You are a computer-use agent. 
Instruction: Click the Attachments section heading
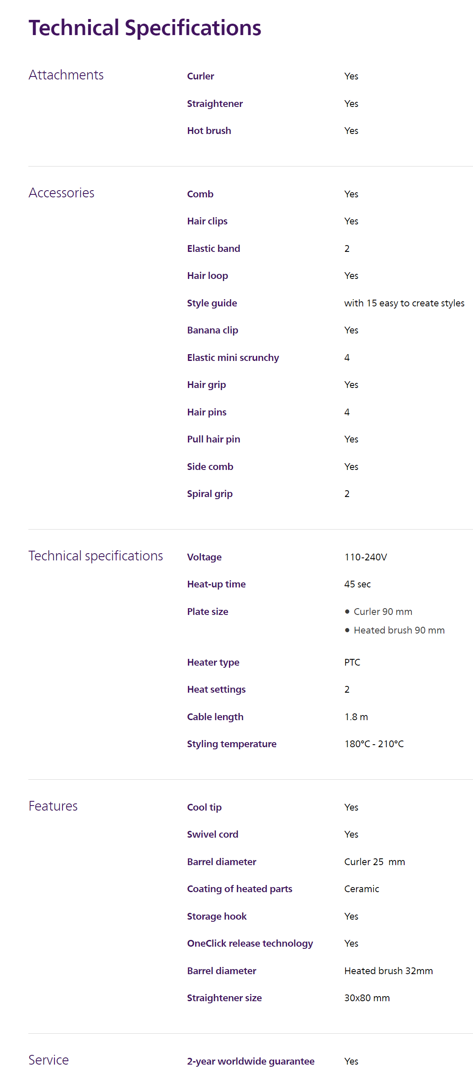66,75
